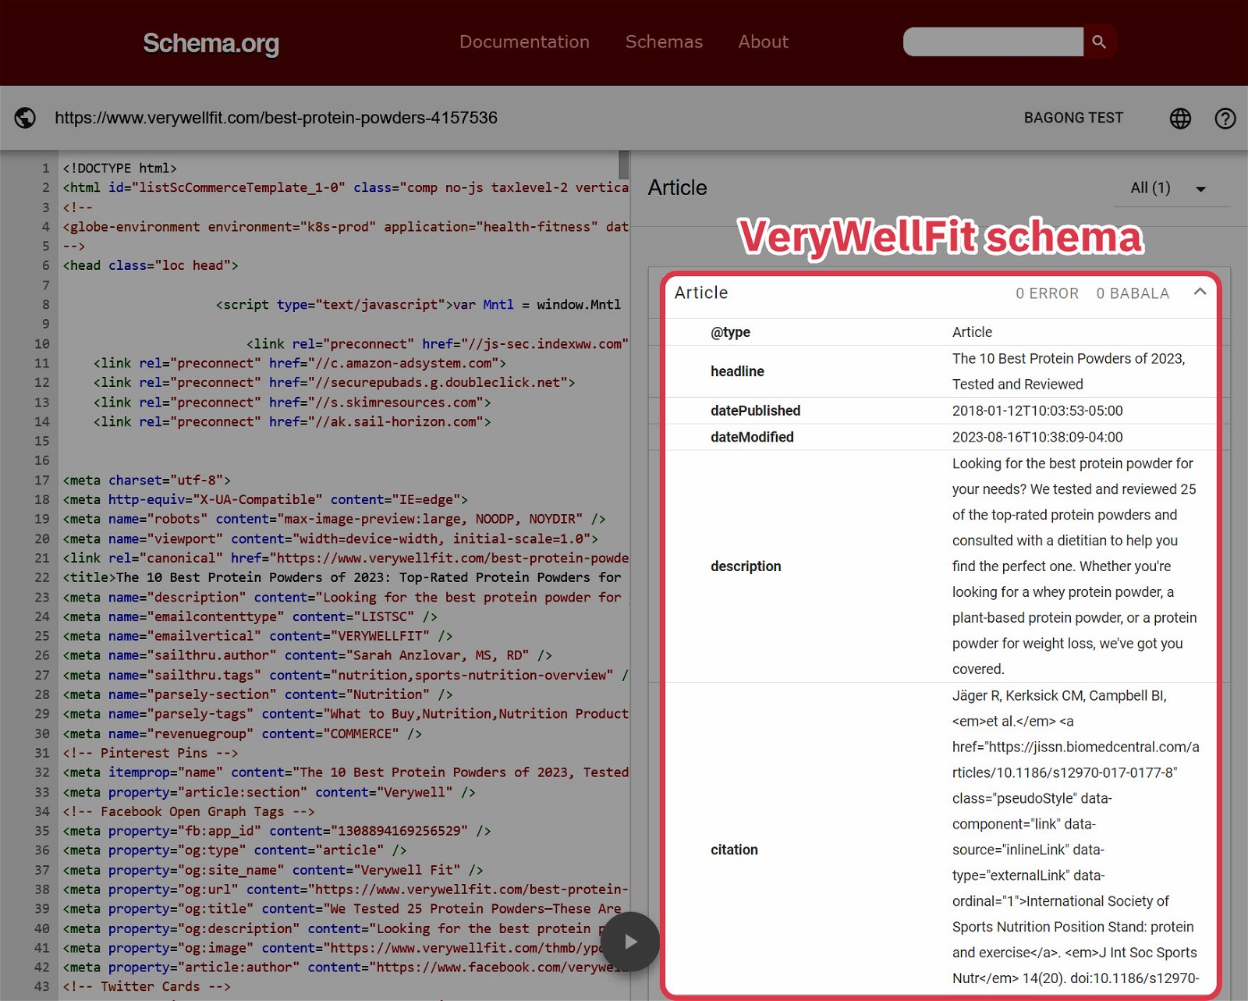The image size is (1248, 1001).
Task: Open the language globe icon
Action: coord(1180,119)
